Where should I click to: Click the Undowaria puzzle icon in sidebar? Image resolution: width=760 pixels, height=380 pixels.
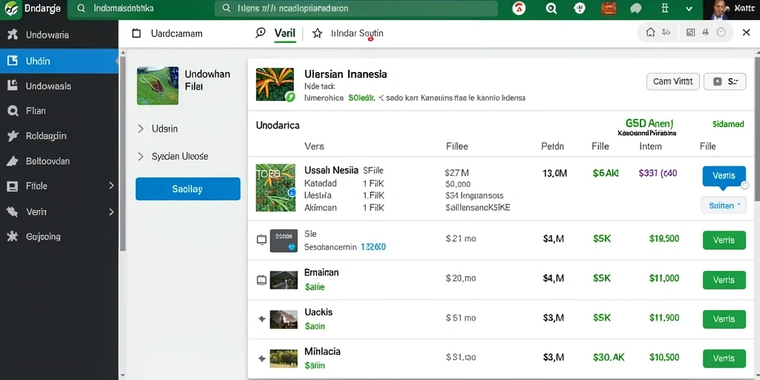tap(13, 34)
